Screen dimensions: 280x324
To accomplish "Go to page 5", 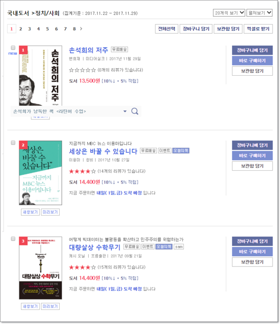I will click(48, 29).
